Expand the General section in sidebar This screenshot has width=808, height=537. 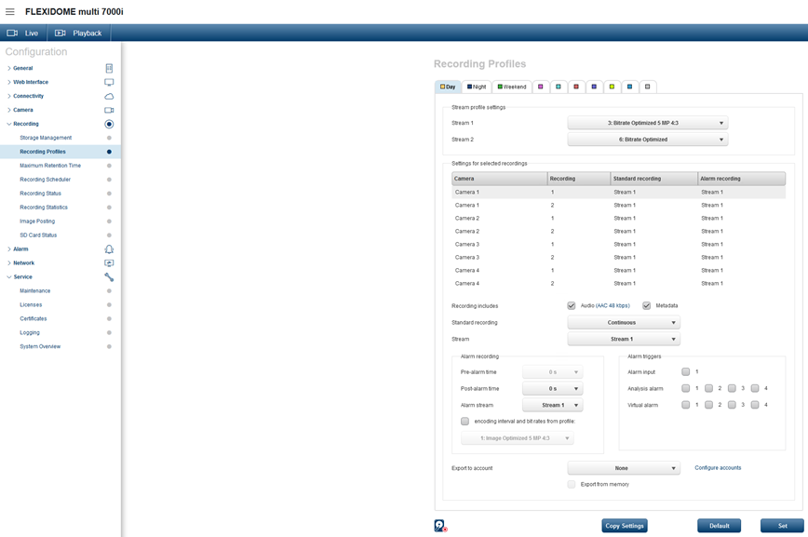(x=22, y=68)
